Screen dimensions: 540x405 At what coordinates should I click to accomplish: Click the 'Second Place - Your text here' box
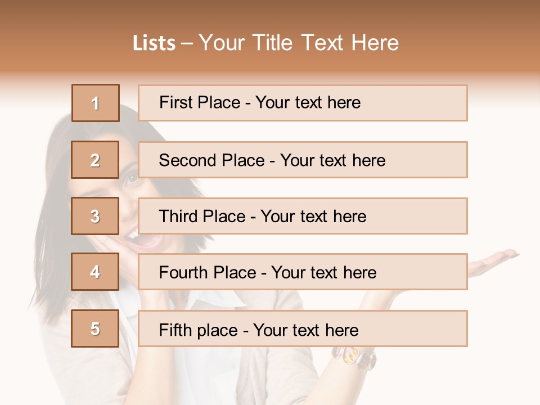[303, 160]
